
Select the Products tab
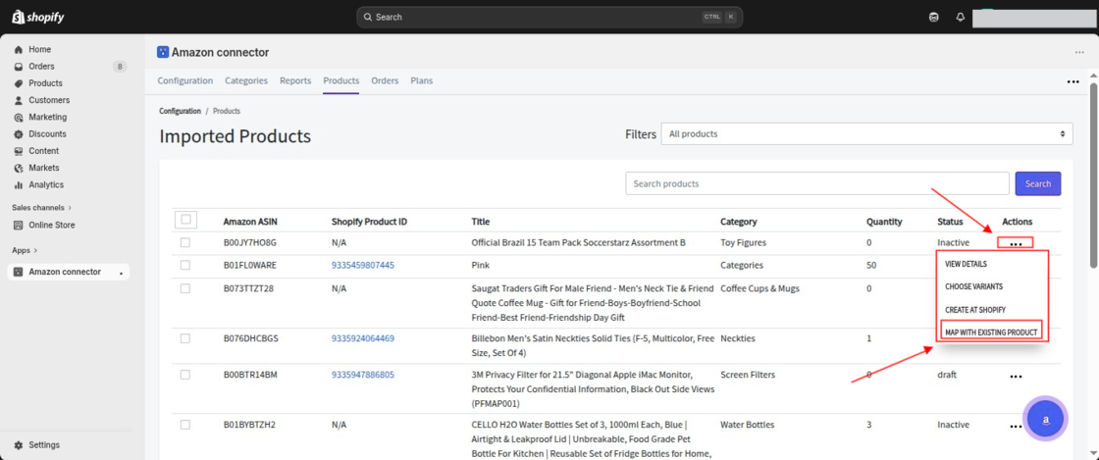pos(341,80)
